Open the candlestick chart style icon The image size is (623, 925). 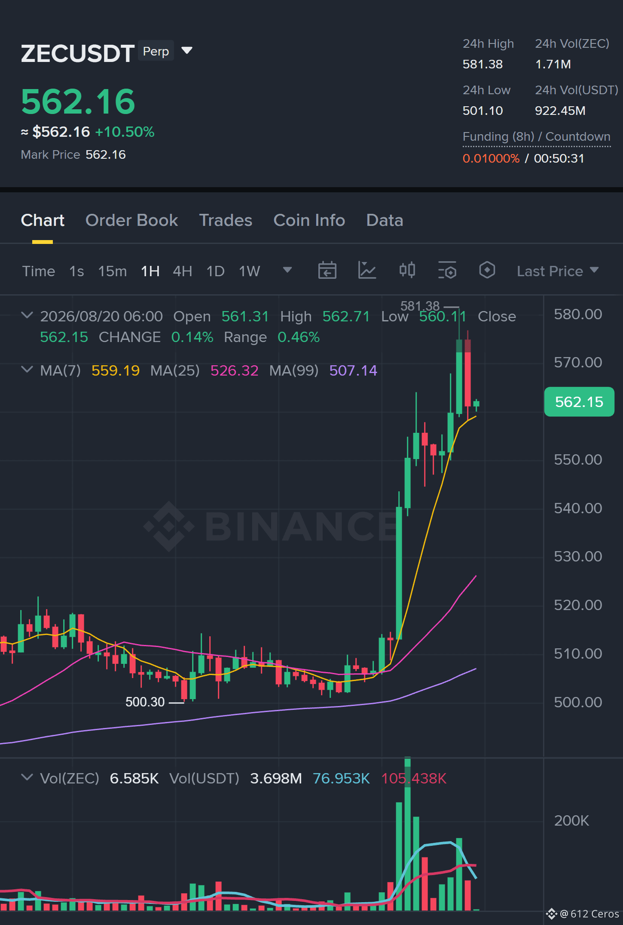point(407,270)
